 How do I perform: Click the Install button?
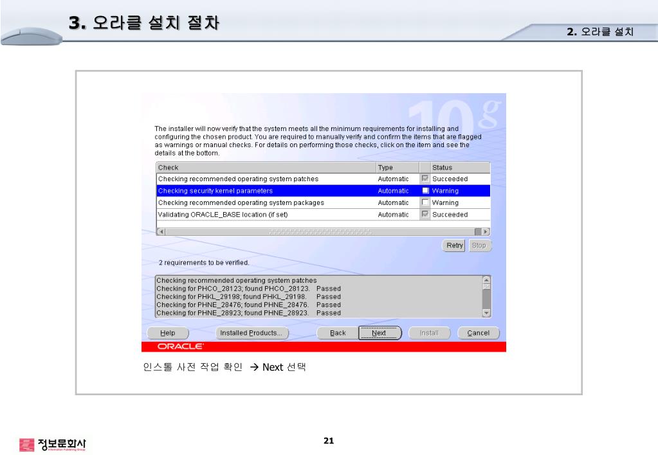pyautogui.click(x=429, y=333)
